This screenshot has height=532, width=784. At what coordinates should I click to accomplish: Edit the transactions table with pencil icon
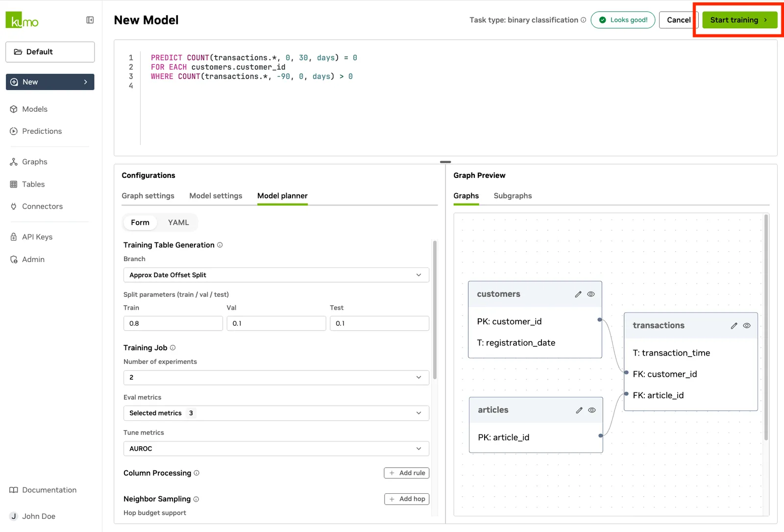tap(734, 326)
